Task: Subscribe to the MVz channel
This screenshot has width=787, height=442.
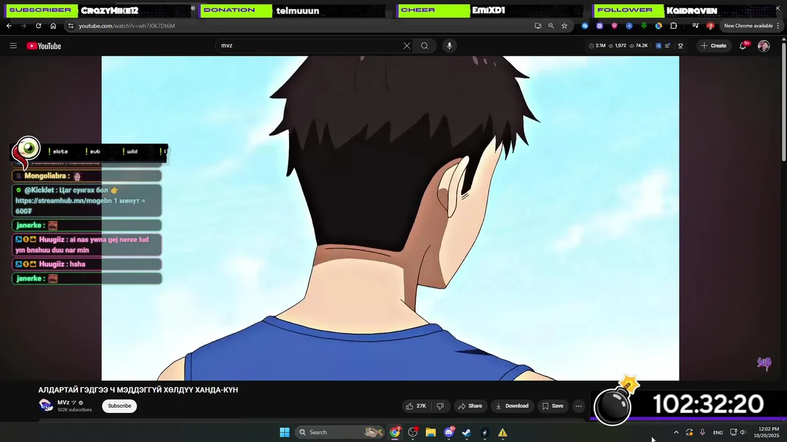Action: [x=119, y=406]
